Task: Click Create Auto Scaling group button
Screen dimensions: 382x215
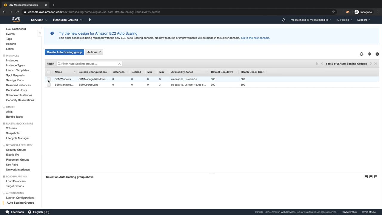Action: click(64, 52)
